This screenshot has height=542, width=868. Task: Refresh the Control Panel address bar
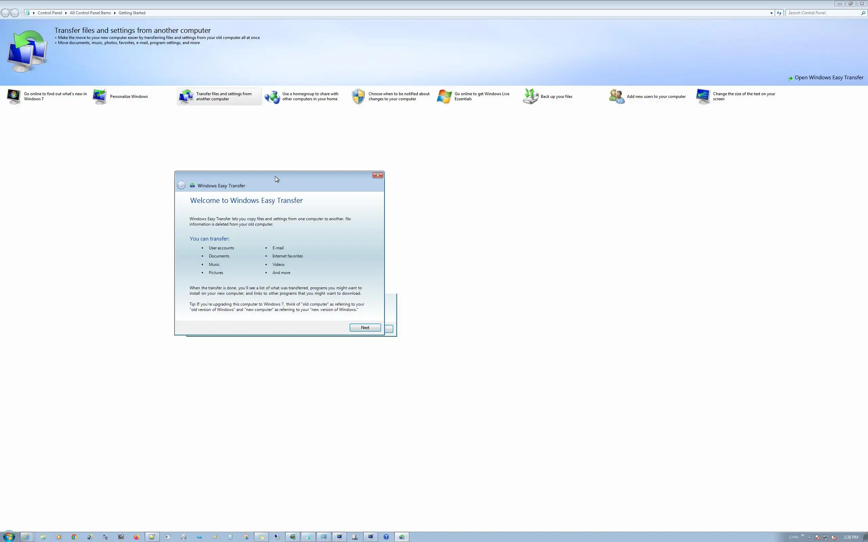[779, 13]
